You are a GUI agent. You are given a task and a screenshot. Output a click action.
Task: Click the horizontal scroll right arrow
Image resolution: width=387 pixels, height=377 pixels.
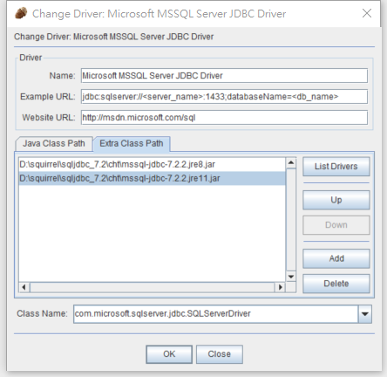pyautogui.click(x=280, y=287)
